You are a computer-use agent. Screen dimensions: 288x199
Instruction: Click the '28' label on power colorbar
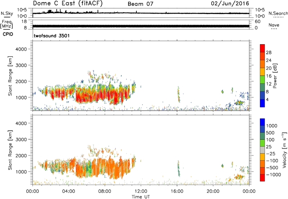269,52
